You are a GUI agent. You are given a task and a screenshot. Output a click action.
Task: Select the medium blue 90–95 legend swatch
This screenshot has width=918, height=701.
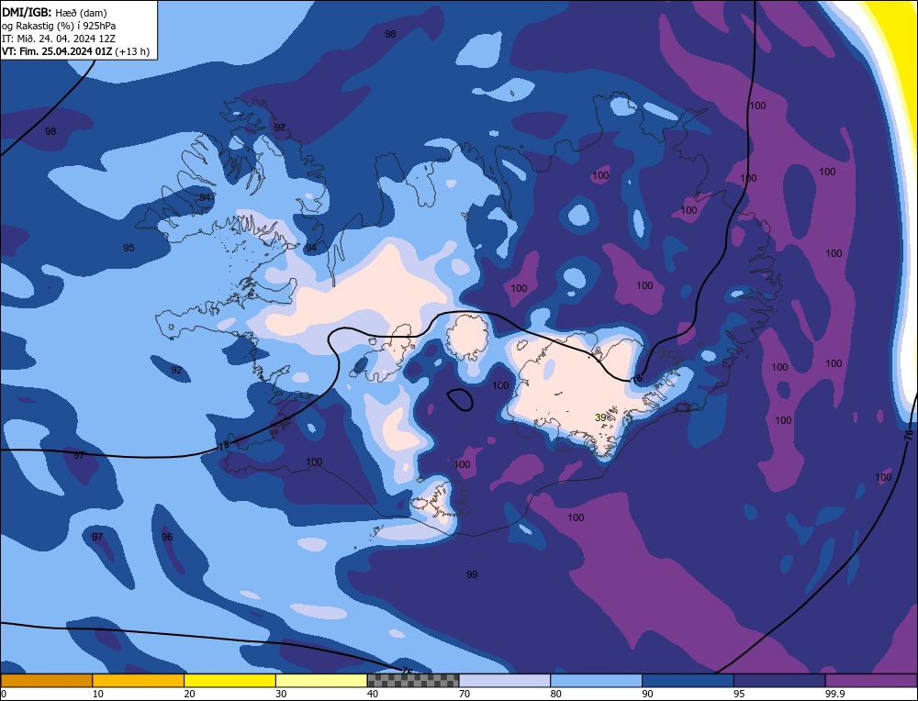coord(688,681)
